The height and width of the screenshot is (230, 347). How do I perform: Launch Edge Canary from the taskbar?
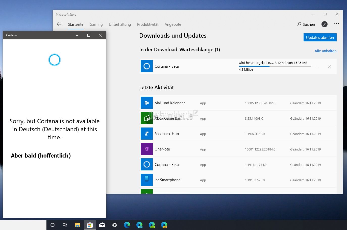tap(164, 225)
